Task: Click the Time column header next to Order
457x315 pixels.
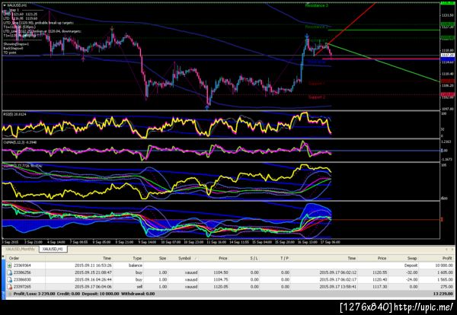Action: pyautogui.click(x=107, y=258)
